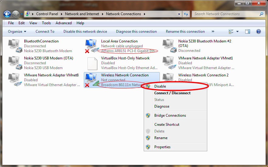Click Connect To in the toolbar
Image resolution: width=268 pixels, height=167 pixels.
45,32
